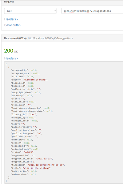The height and width of the screenshot is (184, 123).
Task: Click the "last_status_change_by" key
Action: (x=27, y=108)
